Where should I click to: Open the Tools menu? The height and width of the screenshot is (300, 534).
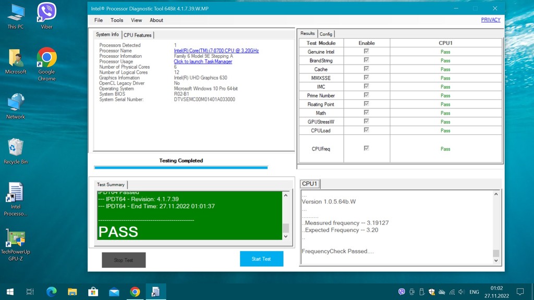click(117, 20)
